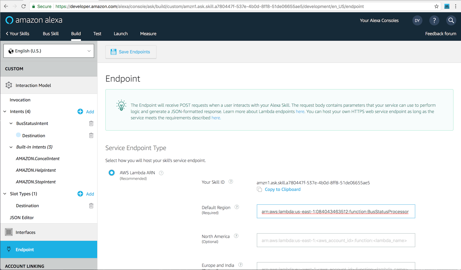Open the Feedback forum link
The width and height of the screenshot is (461, 270).
[441, 34]
